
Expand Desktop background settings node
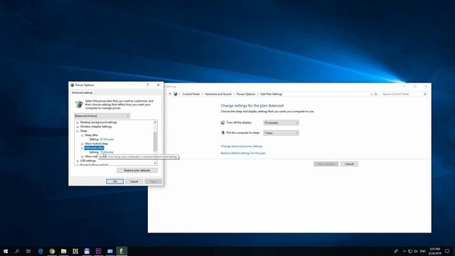coord(77,122)
